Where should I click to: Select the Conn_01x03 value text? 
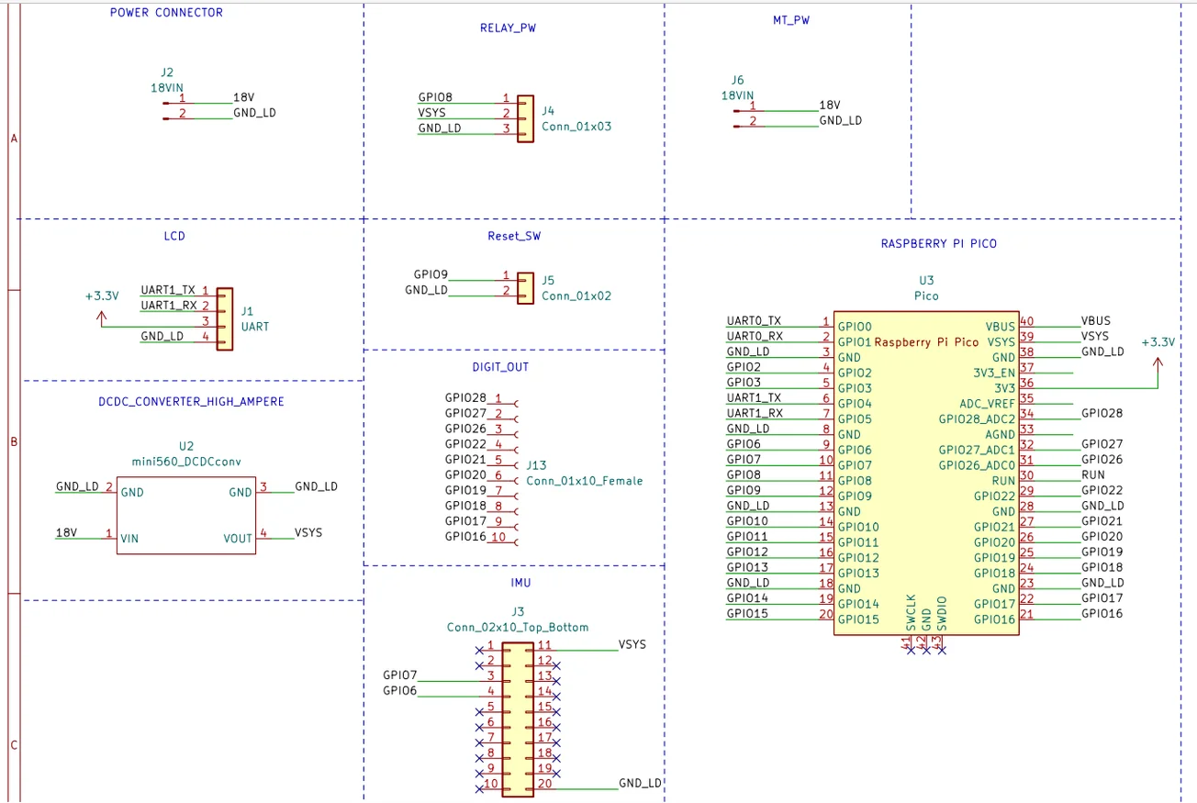(x=576, y=127)
